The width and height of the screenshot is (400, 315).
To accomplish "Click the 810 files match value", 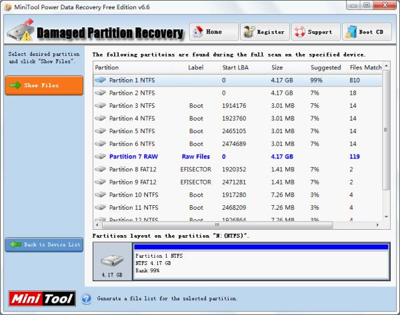I will 355,80.
